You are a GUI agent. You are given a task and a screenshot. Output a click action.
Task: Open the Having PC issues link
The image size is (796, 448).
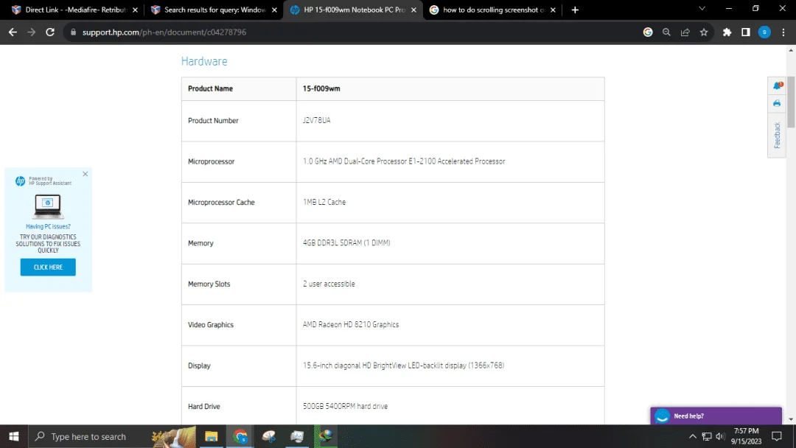(x=48, y=226)
